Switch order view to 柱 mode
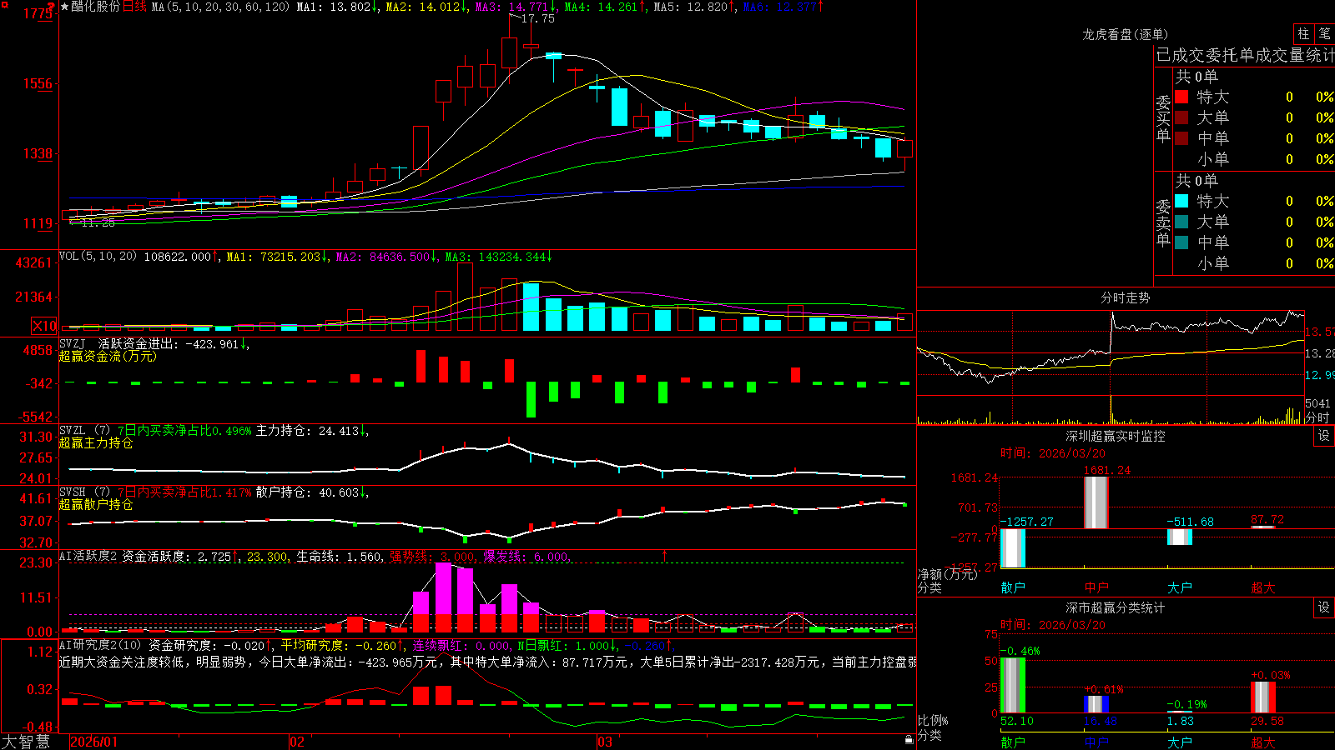Image resolution: width=1335 pixels, height=750 pixels. 1303,33
